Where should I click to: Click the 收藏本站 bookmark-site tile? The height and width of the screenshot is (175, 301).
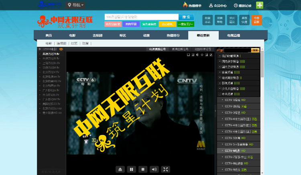tap(207, 20)
